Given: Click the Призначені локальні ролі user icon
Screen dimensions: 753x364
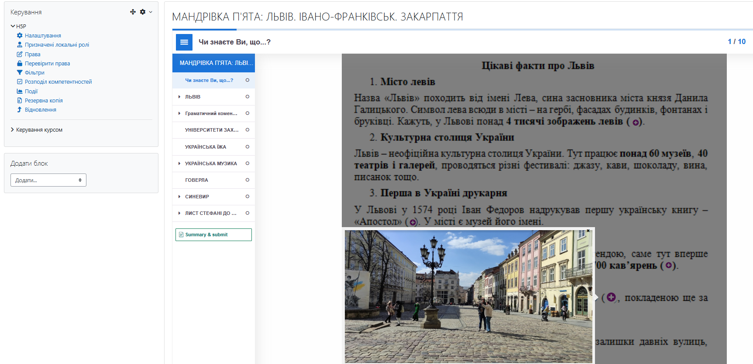Looking at the screenshot, I should [20, 44].
